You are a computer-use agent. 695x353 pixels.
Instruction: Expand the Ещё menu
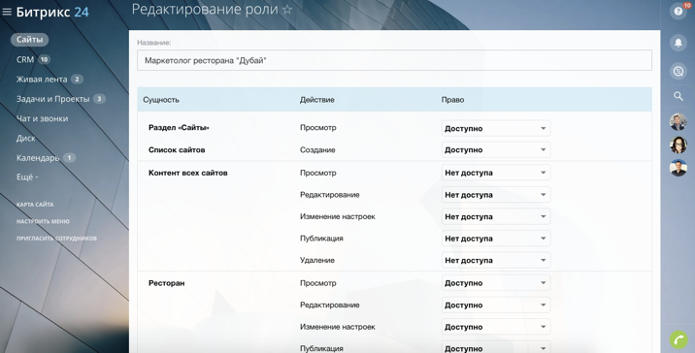click(27, 177)
